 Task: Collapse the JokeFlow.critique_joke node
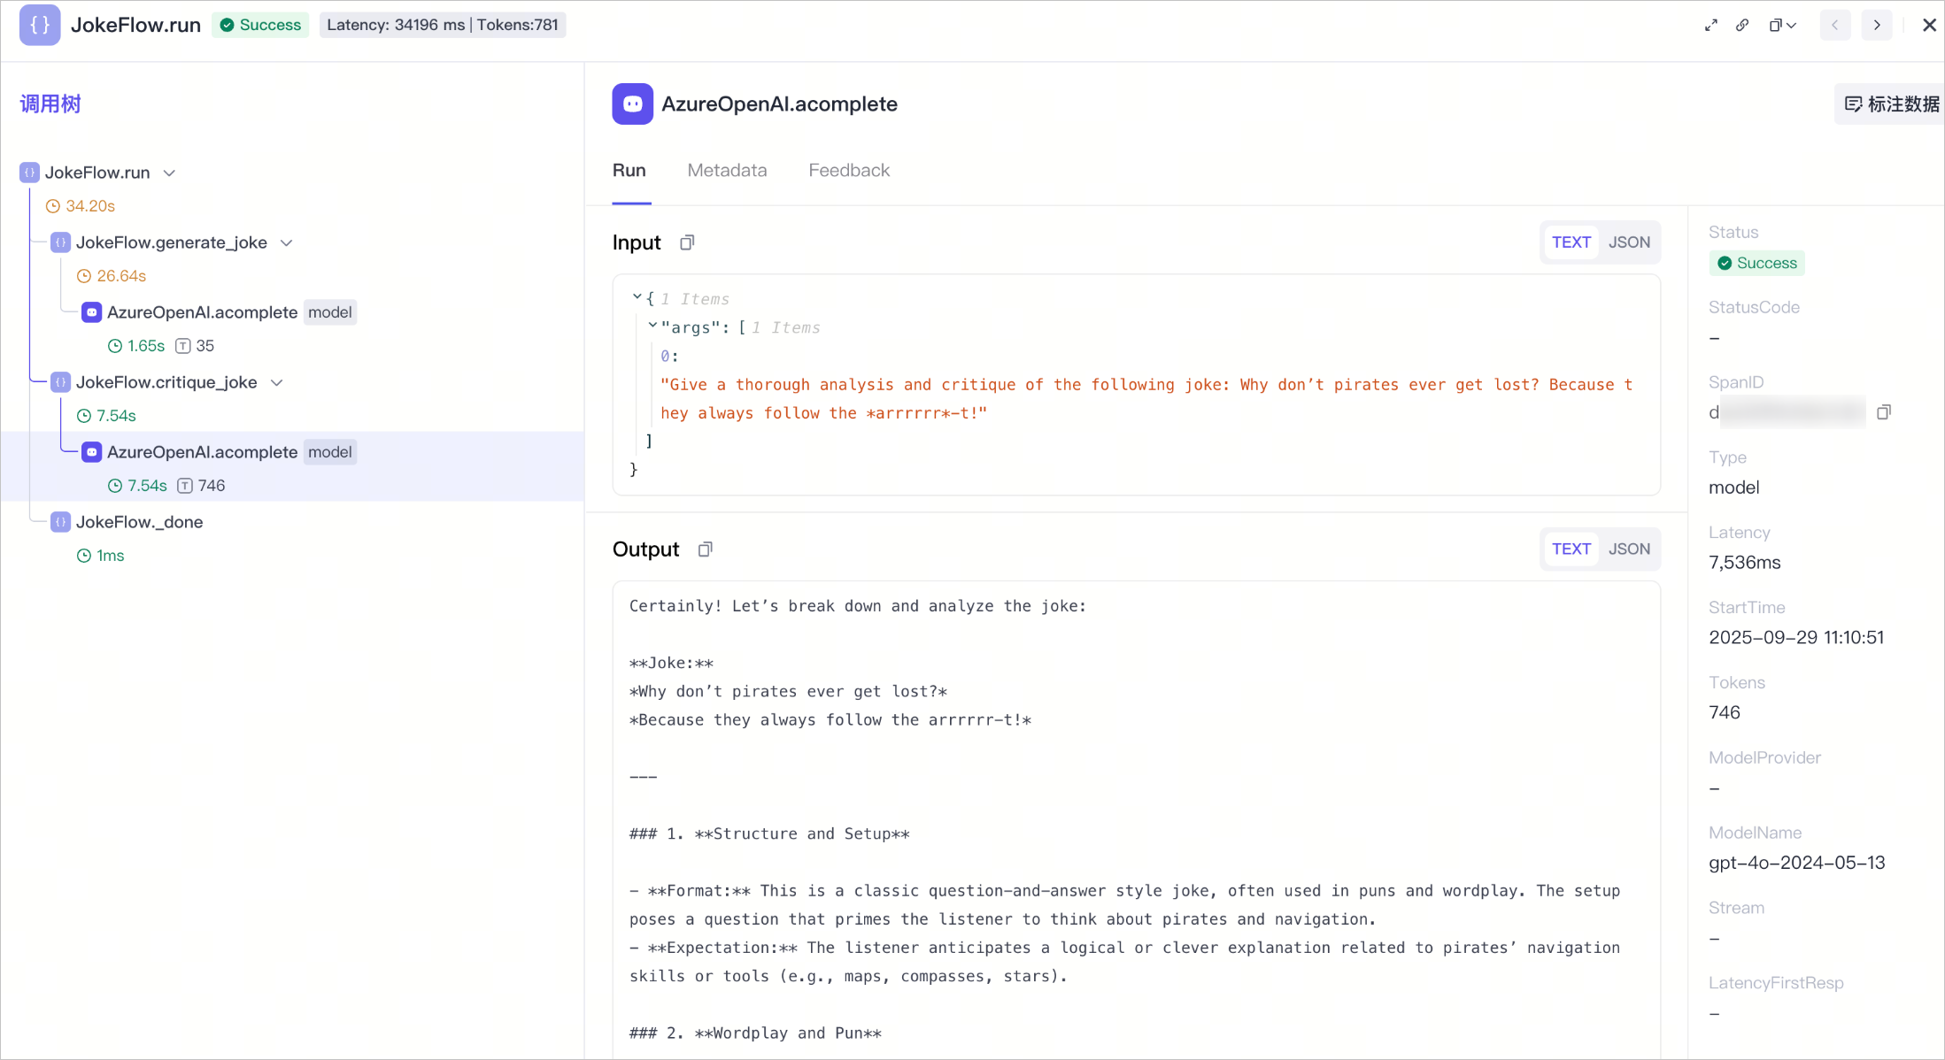coord(276,382)
